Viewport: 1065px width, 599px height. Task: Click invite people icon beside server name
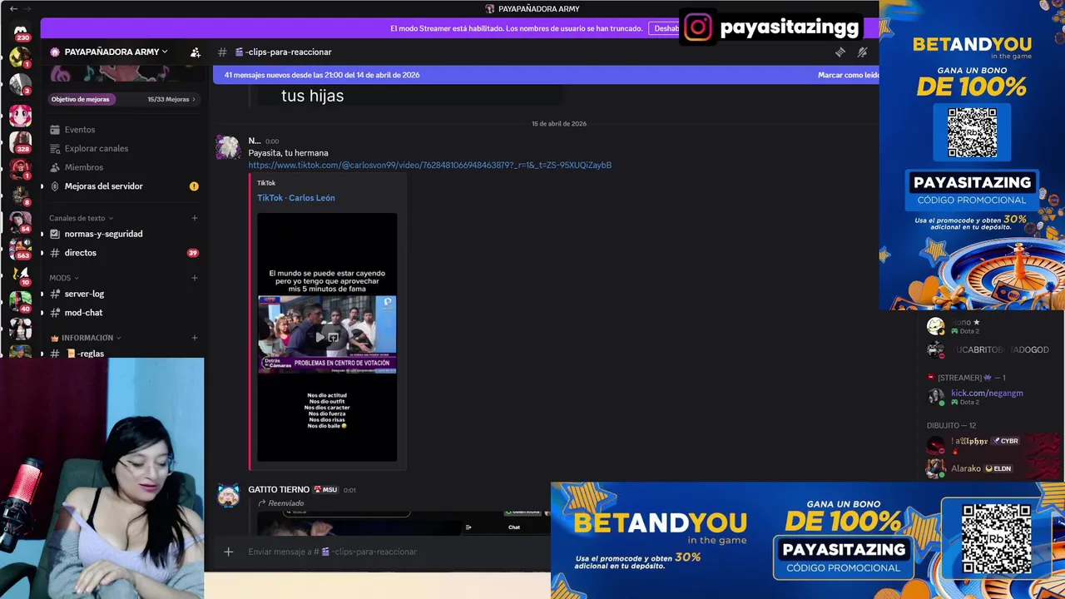click(195, 52)
